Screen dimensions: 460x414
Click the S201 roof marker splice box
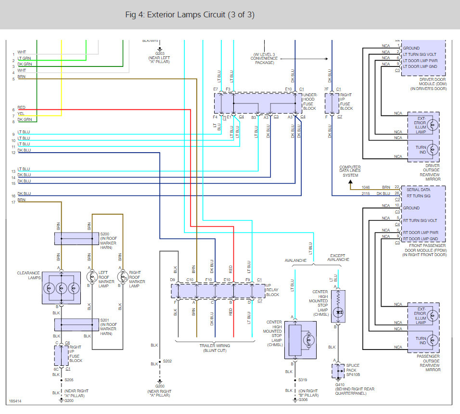point(77,325)
